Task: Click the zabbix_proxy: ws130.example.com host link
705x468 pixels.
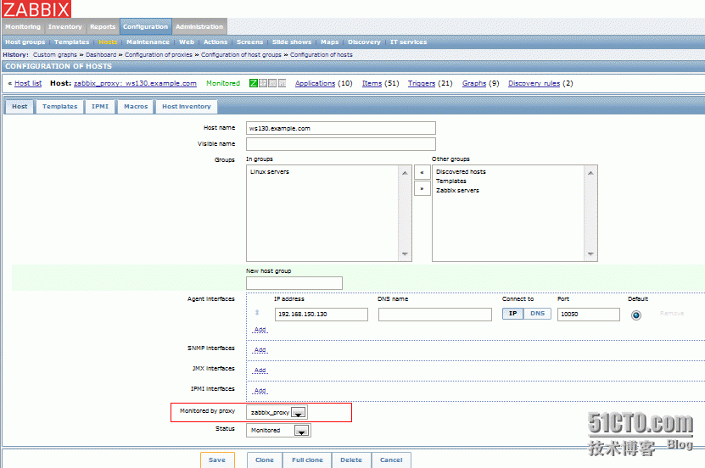Action: point(135,83)
